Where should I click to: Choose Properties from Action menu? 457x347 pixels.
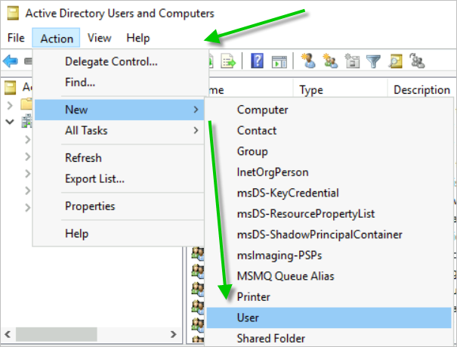click(x=119, y=206)
